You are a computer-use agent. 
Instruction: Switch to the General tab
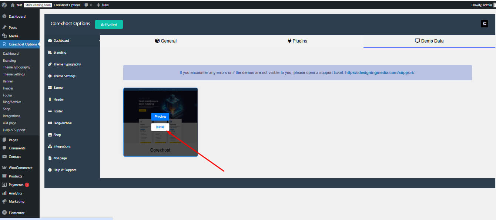166,41
